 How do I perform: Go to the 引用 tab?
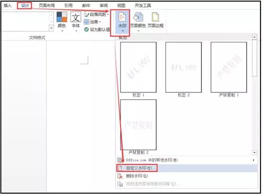[x=69, y=6]
